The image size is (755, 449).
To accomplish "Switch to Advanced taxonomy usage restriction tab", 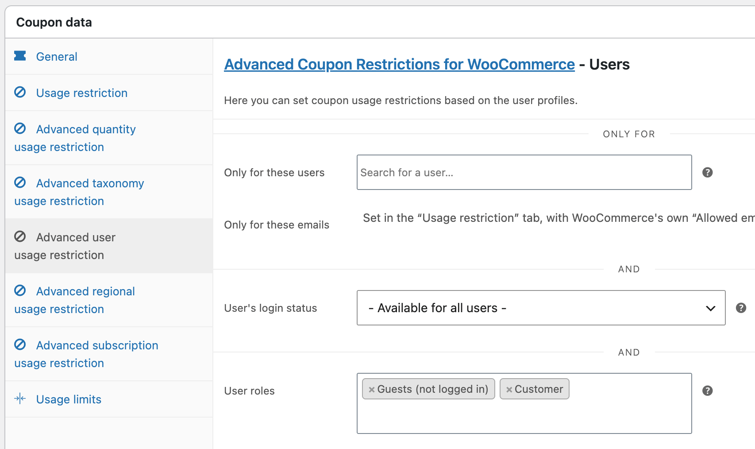I will [109, 192].
